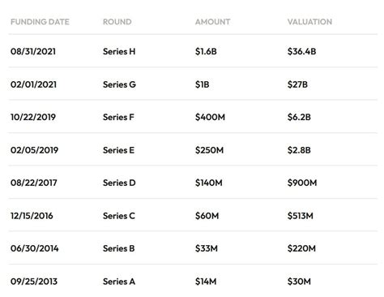
Task: Click the $900M valuation value
Action: [302, 183]
